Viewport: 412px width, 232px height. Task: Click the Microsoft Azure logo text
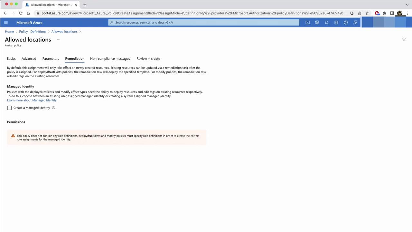click(29, 23)
